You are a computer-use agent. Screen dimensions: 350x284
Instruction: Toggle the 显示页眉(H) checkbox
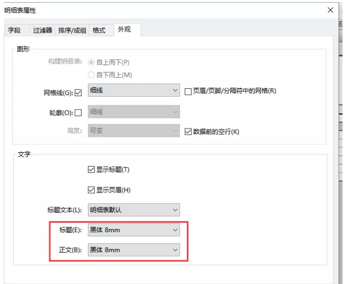pos(91,190)
